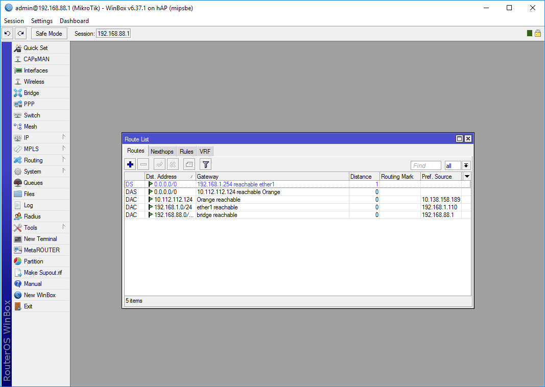Open the PPP menu icon
The height and width of the screenshot is (387, 545).
tap(18, 104)
